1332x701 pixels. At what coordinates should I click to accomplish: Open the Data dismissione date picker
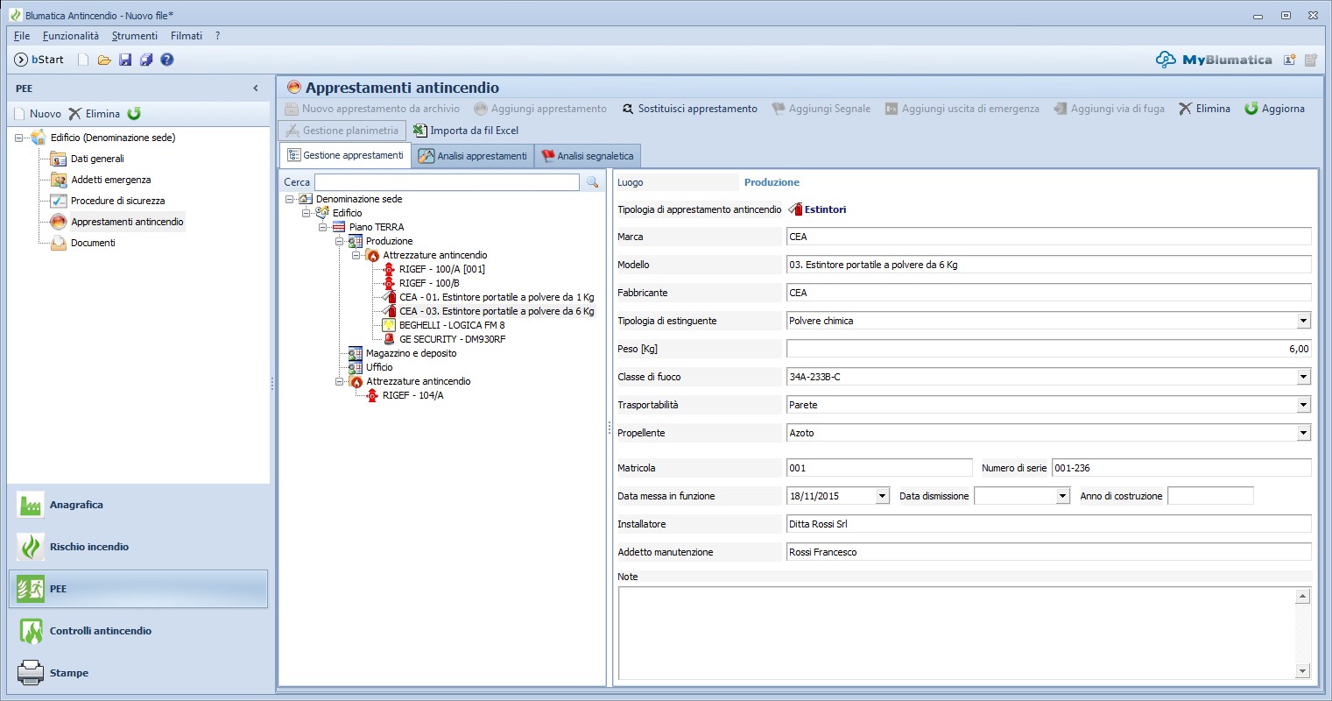click(x=1062, y=496)
